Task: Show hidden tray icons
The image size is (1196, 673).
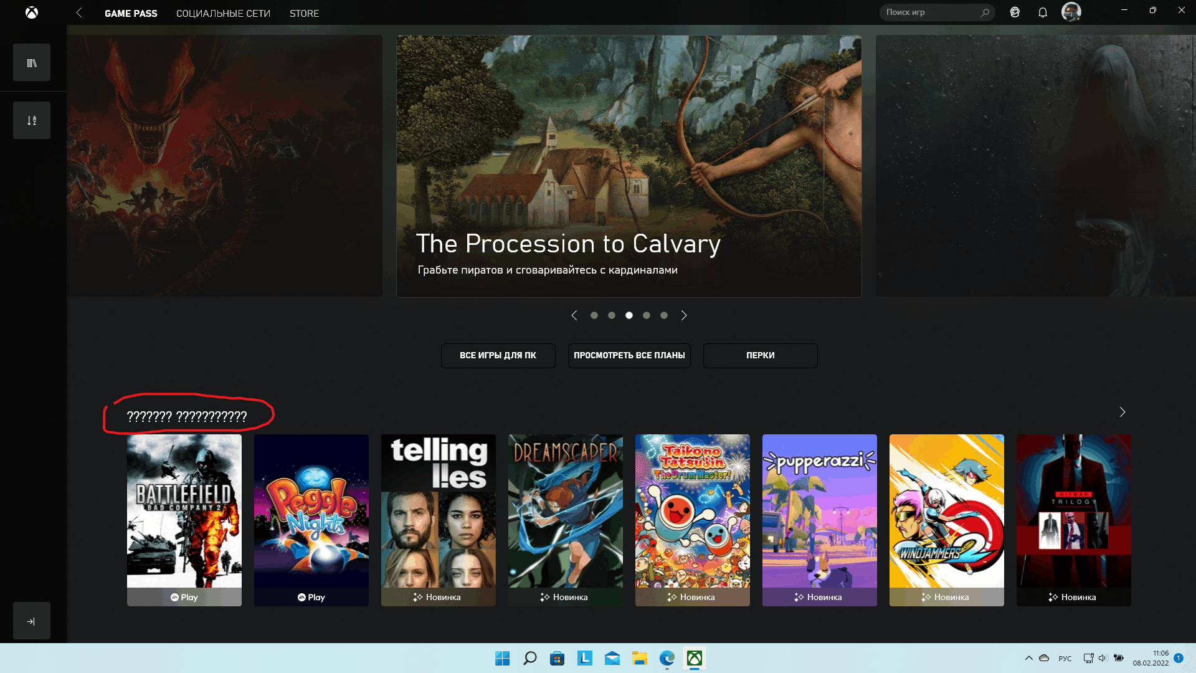Action: click(1028, 658)
